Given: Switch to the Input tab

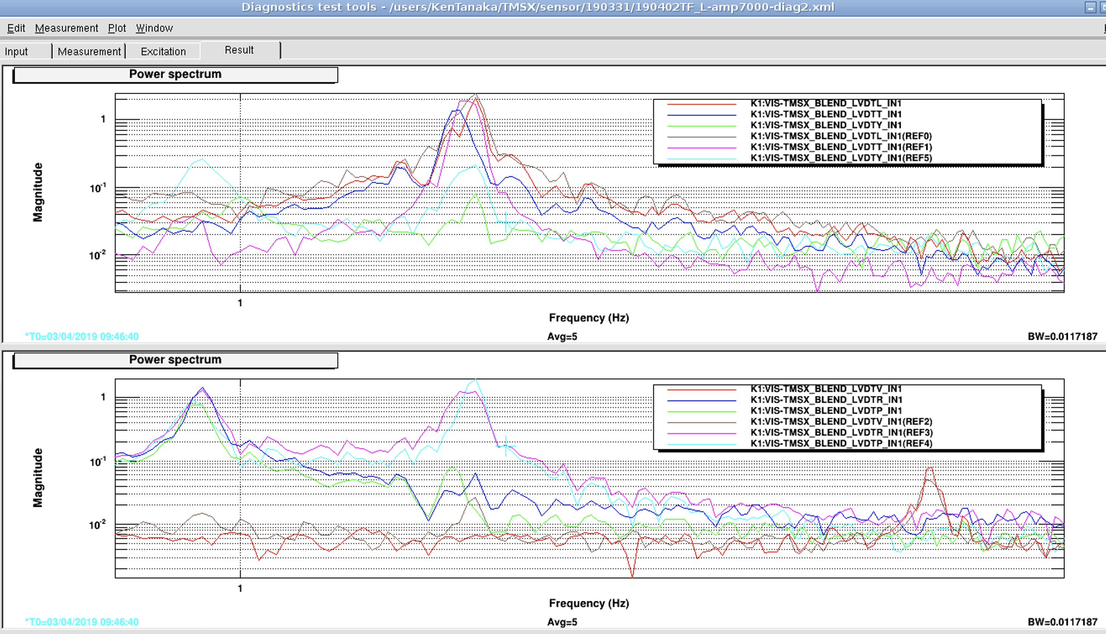Looking at the screenshot, I should click(16, 51).
